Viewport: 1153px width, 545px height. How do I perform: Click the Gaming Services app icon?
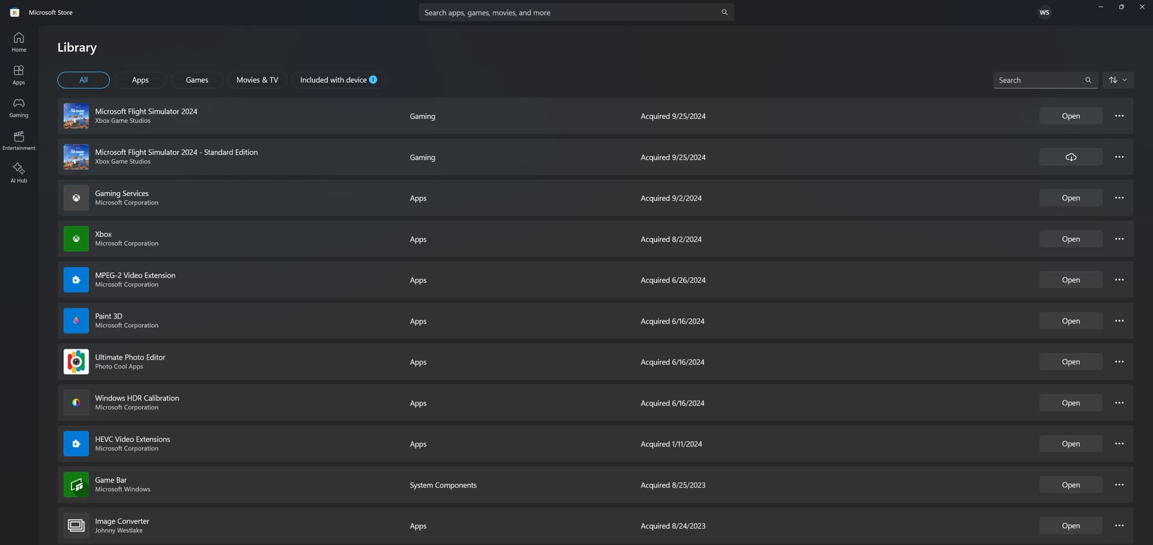(76, 198)
